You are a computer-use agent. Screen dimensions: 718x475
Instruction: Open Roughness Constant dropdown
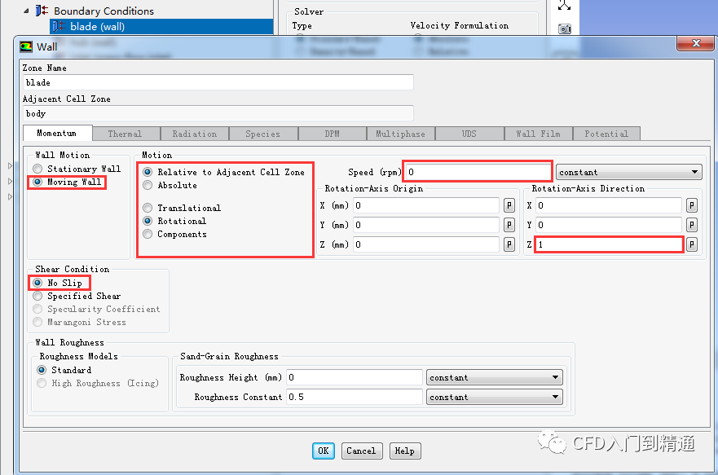[x=494, y=397]
